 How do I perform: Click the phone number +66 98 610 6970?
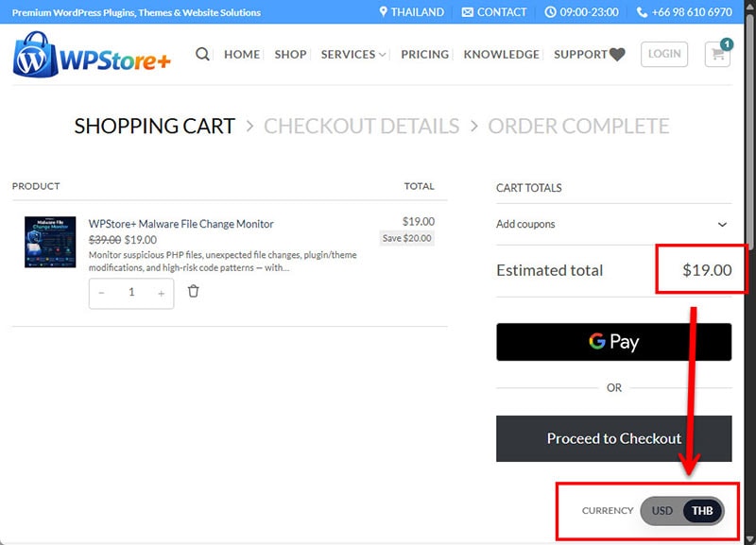tap(684, 12)
